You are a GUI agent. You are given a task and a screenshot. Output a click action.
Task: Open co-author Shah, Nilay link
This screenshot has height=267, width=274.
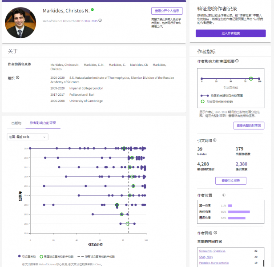[x=206, y=257]
